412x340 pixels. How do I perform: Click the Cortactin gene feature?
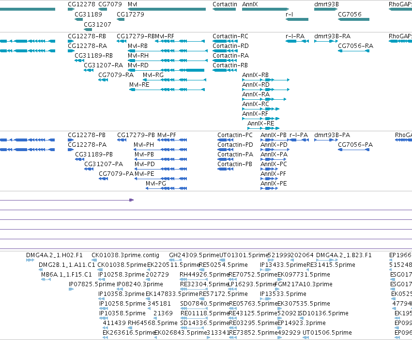tap(224, 9)
